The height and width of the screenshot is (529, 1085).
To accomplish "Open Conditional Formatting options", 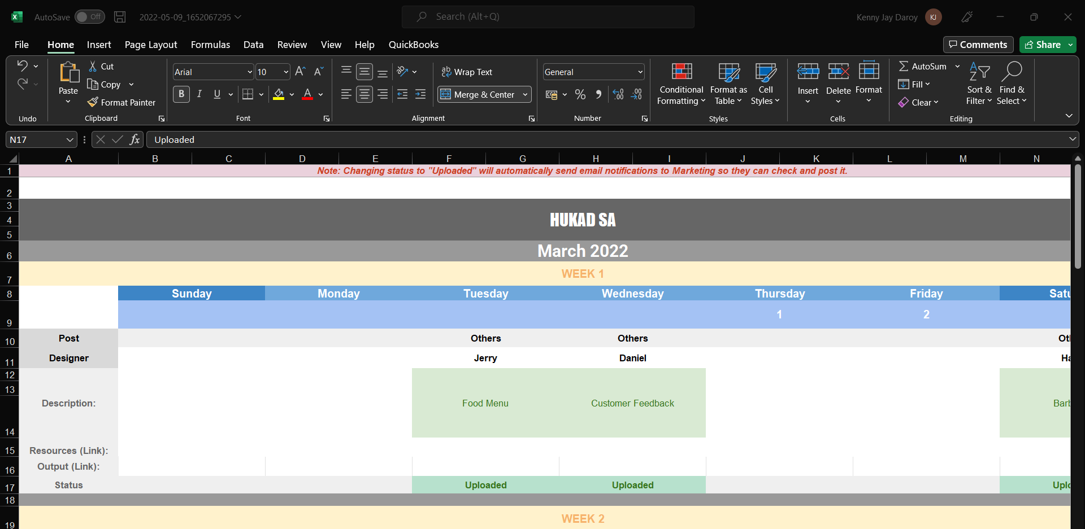I will (x=682, y=84).
